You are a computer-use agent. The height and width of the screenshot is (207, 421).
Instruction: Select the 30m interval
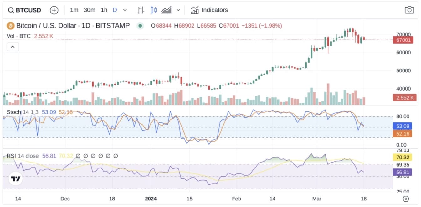tap(89, 10)
